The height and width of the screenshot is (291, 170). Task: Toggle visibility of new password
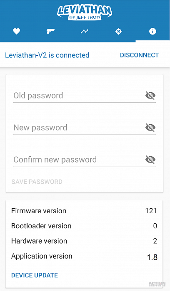click(150, 128)
